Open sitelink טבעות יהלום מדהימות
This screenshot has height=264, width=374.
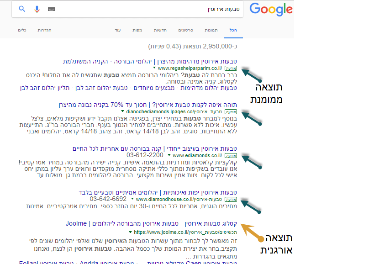coord(209,88)
